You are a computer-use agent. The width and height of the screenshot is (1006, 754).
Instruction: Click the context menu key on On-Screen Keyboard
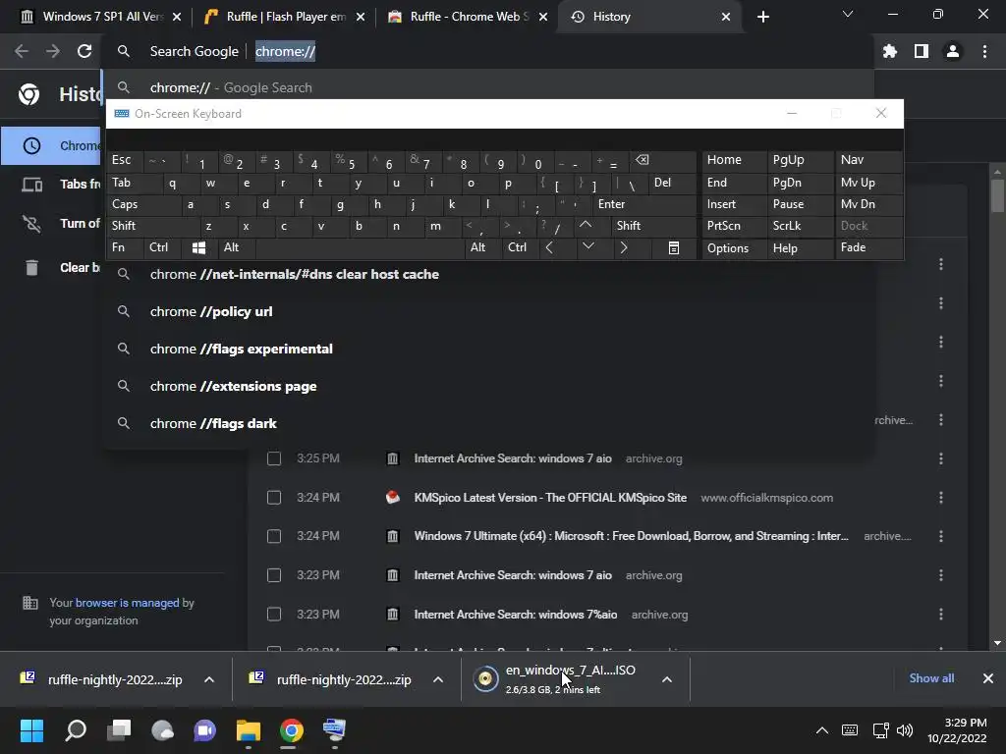674,247
